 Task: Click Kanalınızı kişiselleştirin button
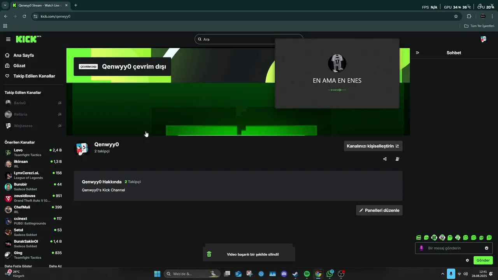(x=373, y=146)
